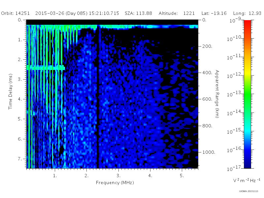Click the Frequency (MHz) axis title
Screen dimensions: 264x198
(115, 183)
